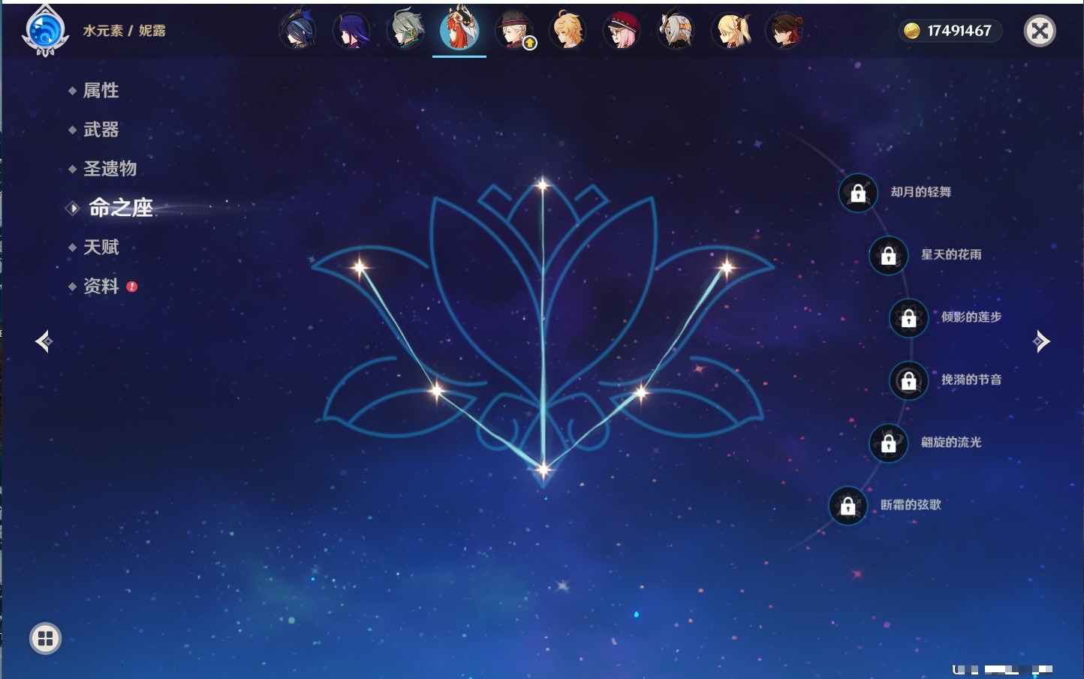Click the 水元素 / 妮露 title text

124,31
